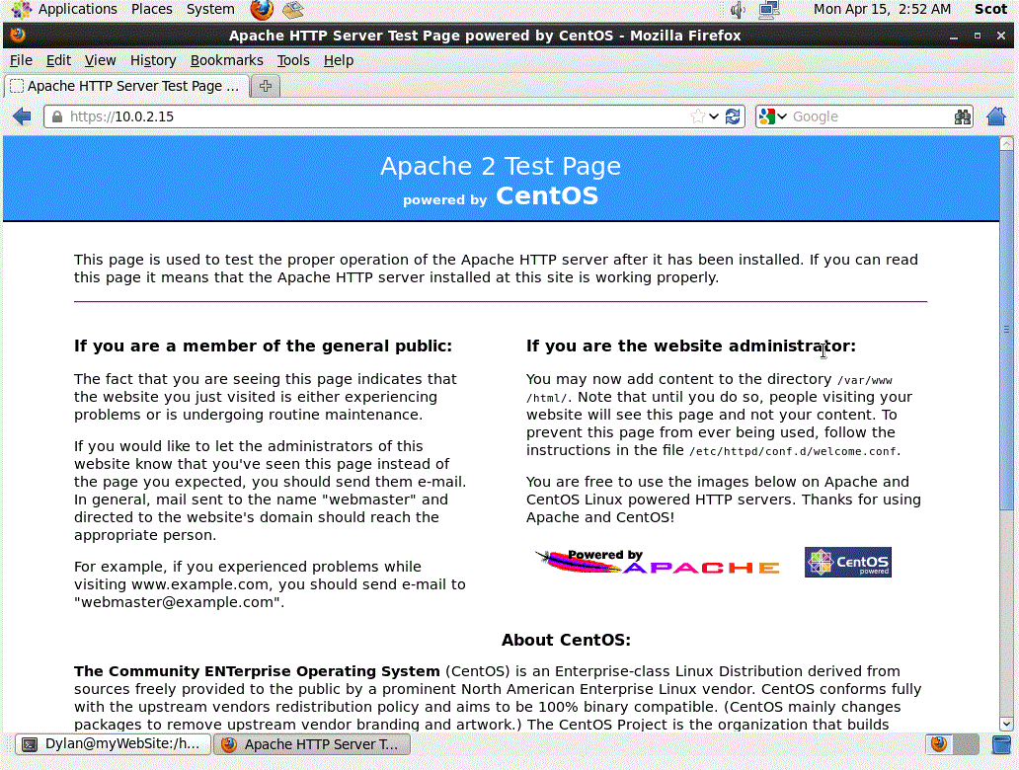Launch Firefox from the top panel icon
The height and width of the screenshot is (770, 1019).
point(262,10)
